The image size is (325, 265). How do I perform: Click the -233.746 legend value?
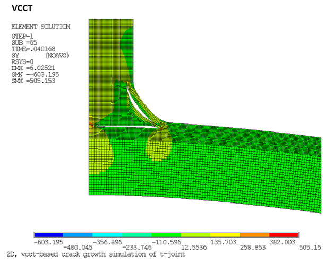click(137, 248)
